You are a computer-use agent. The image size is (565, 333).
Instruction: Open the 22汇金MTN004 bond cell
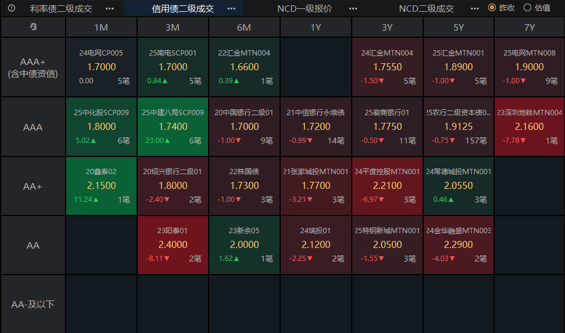coord(244,67)
